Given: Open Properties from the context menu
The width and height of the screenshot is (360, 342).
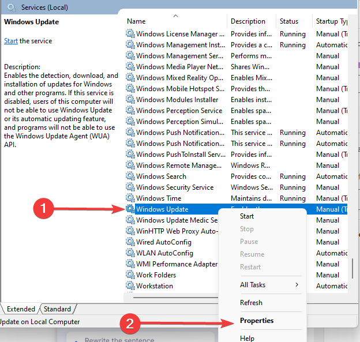Looking at the screenshot, I should tap(257, 321).
